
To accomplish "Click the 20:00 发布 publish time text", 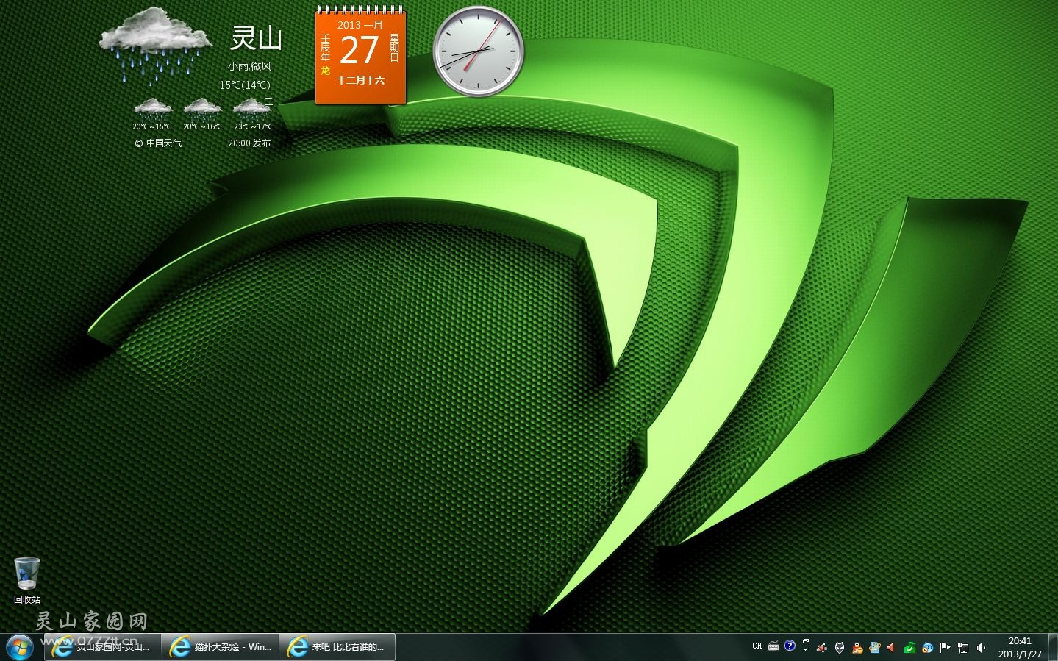I will pyautogui.click(x=249, y=143).
